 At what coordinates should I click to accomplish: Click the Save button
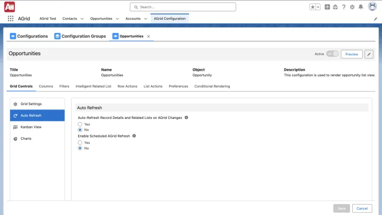342,209
